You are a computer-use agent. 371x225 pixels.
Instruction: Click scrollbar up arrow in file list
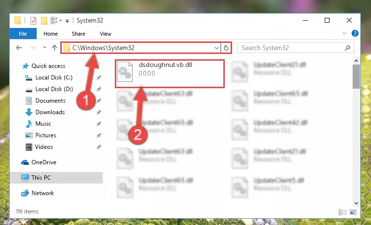pyautogui.click(x=356, y=61)
